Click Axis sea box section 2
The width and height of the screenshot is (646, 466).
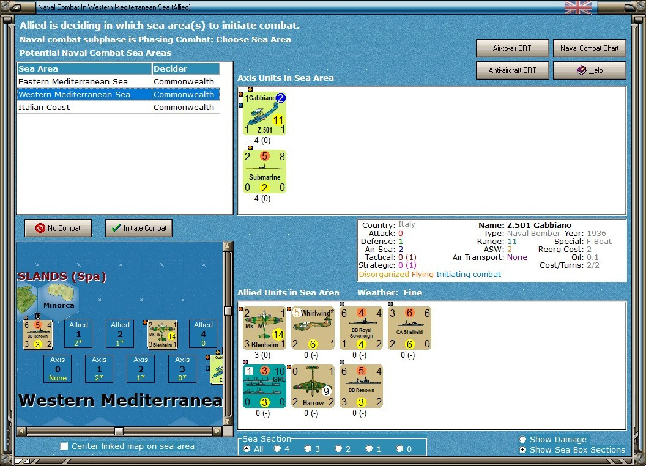point(141,369)
